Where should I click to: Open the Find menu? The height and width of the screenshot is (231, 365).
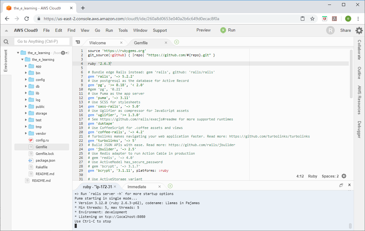point(72,31)
